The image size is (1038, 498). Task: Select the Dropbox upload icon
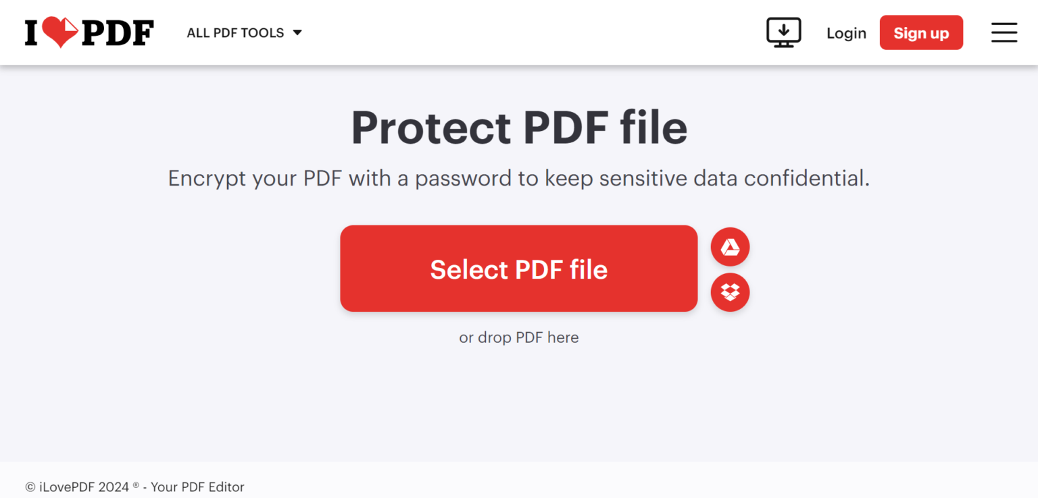click(730, 292)
